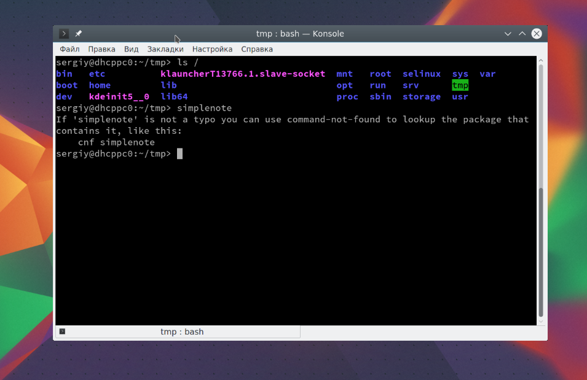The image size is (587, 380).
Task: Click the 'opt' directory name
Action: tap(344, 86)
